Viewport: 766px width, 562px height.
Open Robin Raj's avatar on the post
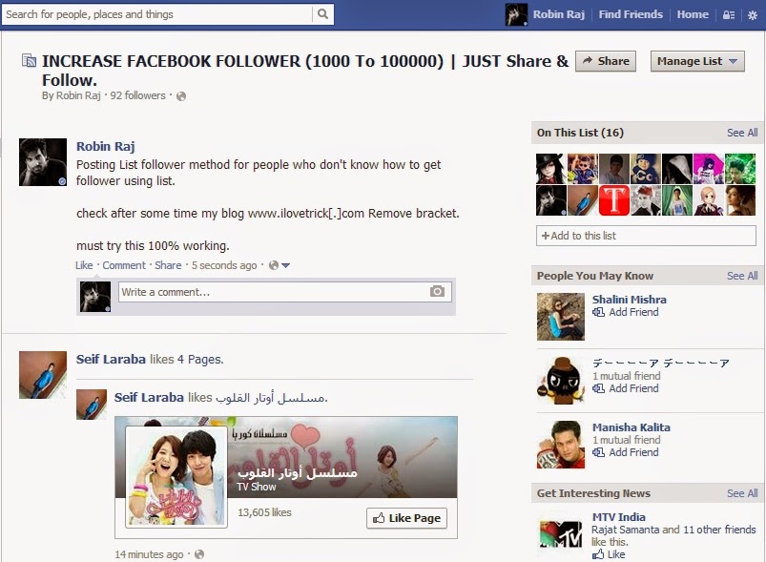(x=43, y=162)
